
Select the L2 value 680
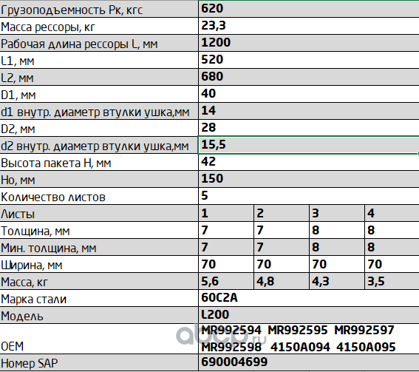coord(309,77)
